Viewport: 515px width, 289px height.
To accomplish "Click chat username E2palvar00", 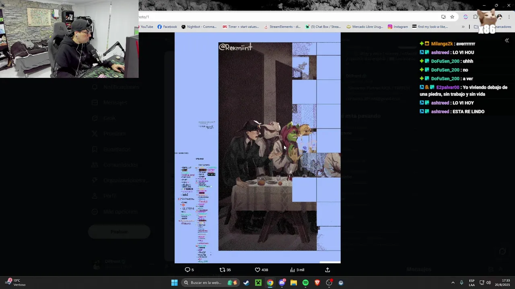I will [x=448, y=87].
